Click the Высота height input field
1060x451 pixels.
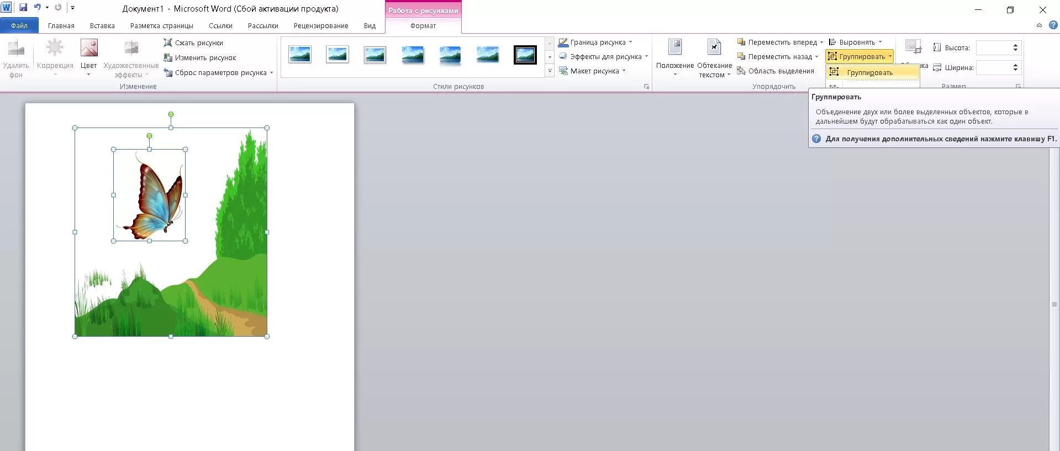(993, 48)
